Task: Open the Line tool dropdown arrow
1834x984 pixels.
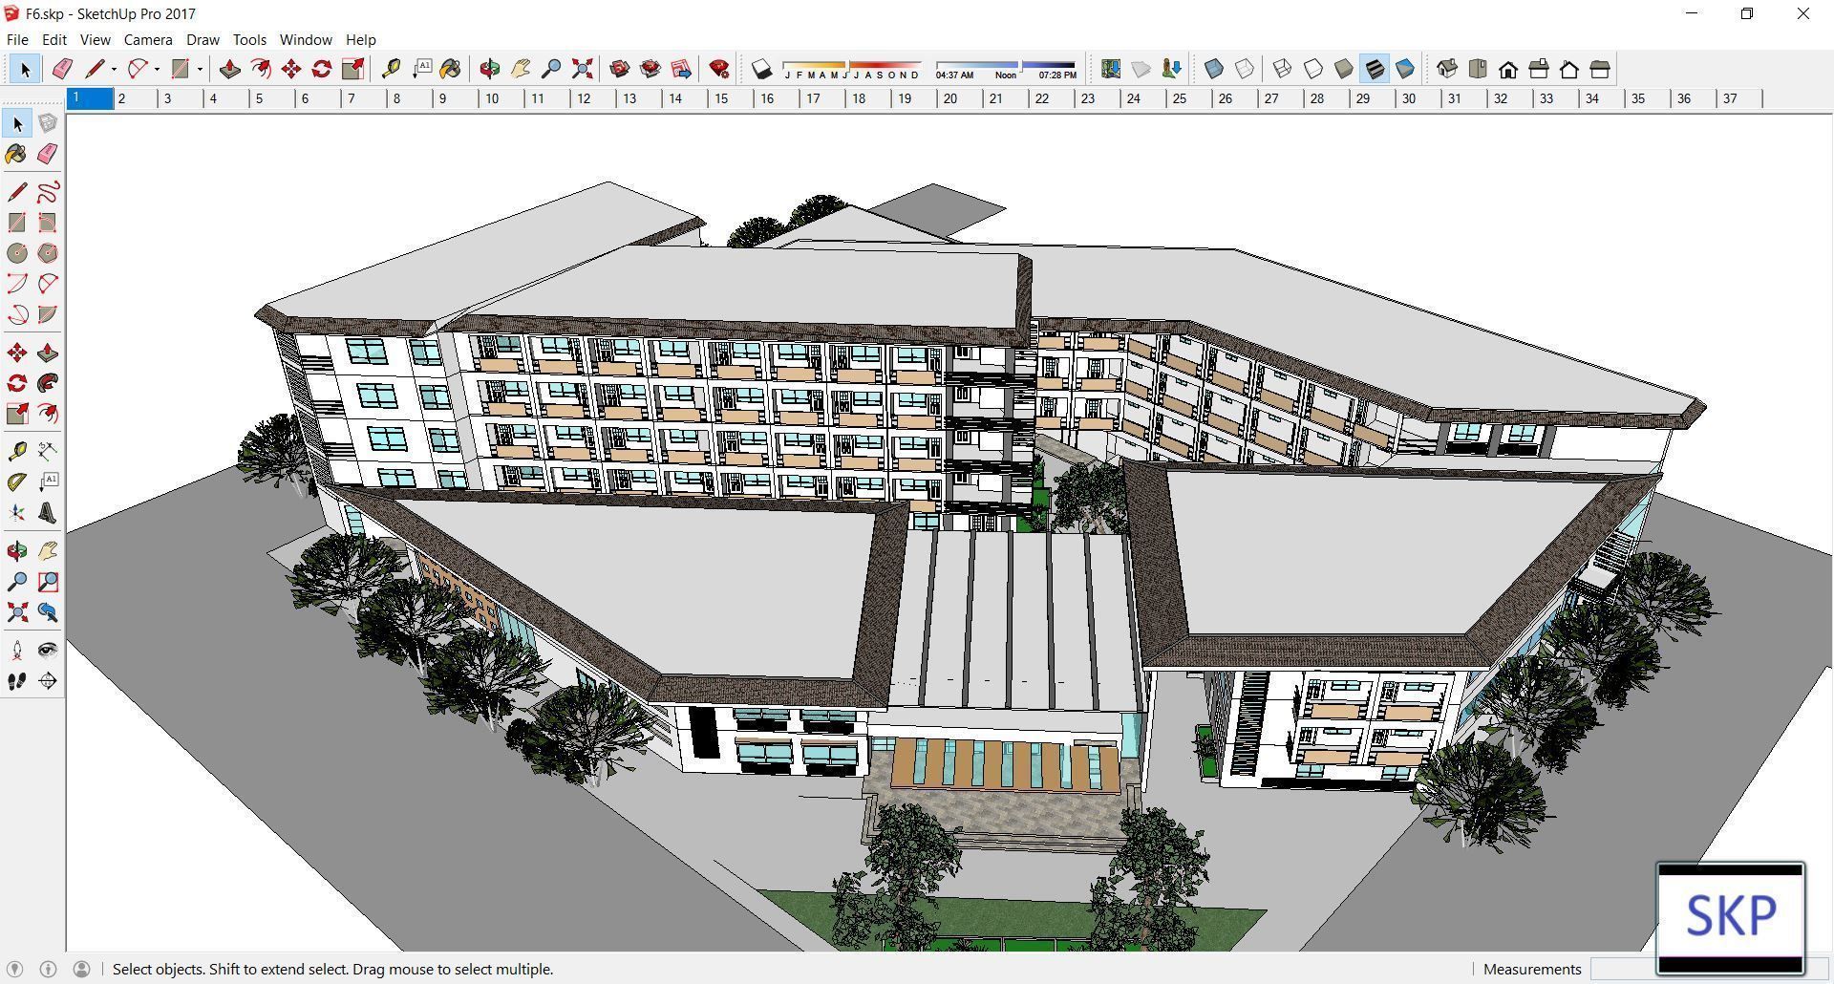Action: coord(114,68)
